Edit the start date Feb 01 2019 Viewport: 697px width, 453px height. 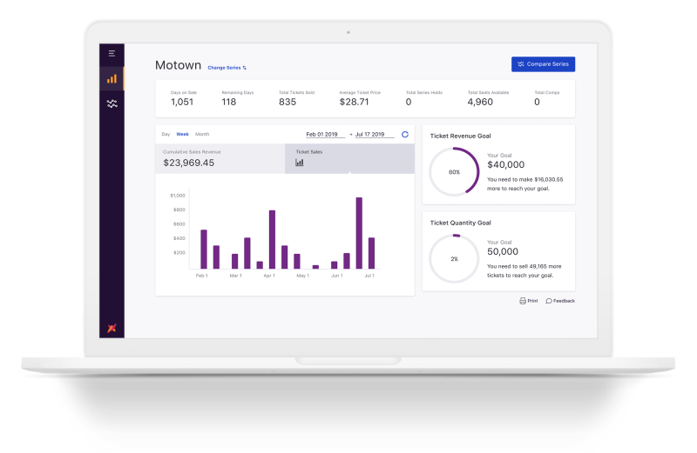coord(325,135)
